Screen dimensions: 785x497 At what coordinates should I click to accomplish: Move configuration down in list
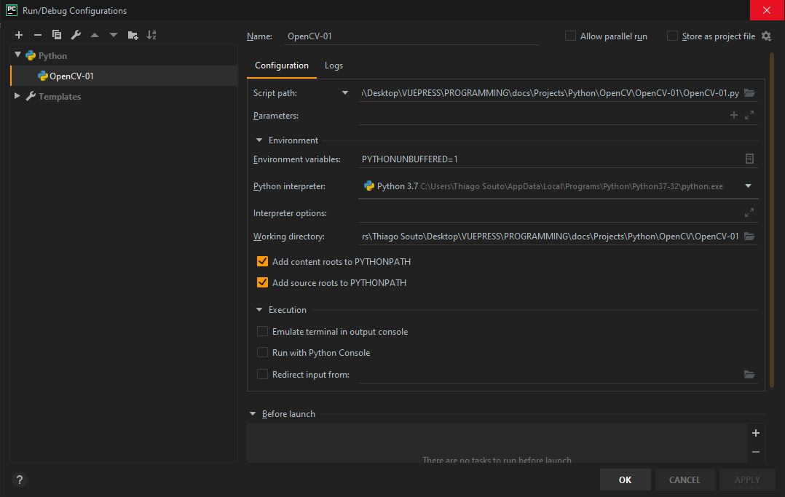pyautogui.click(x=114, y=35)
